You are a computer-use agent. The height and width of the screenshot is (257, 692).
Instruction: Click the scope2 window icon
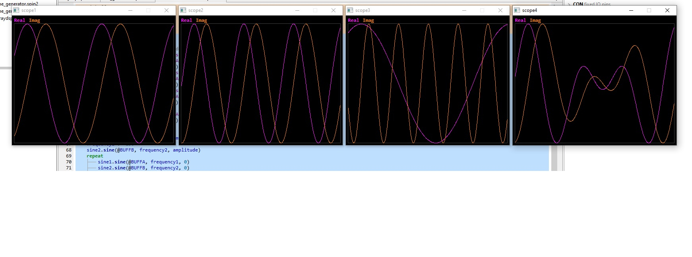[183, 10]
